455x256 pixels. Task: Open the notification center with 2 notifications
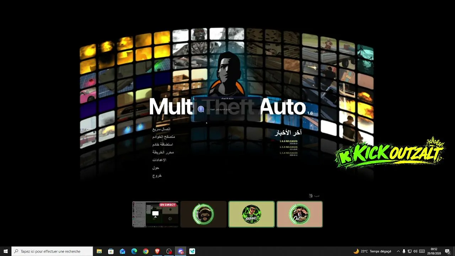tap(448, 251)
